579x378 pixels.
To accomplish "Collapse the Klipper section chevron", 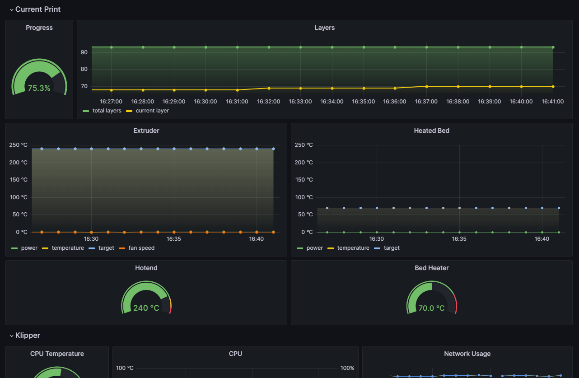I will point(12,336).
